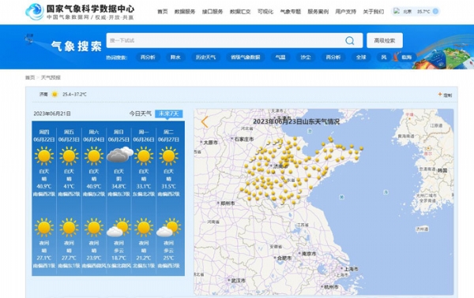Select the 气温 hot search tag
This screenshot has height=298, width=474.
coord(280,58)
